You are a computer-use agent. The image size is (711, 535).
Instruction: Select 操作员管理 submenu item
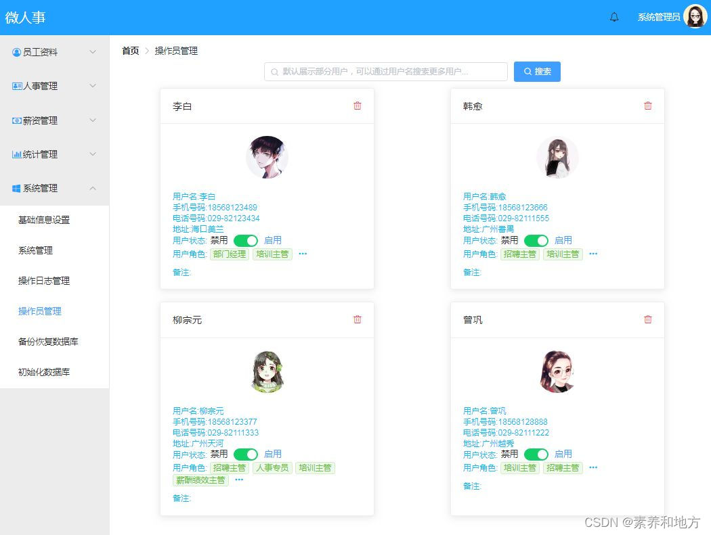[54, 311]
